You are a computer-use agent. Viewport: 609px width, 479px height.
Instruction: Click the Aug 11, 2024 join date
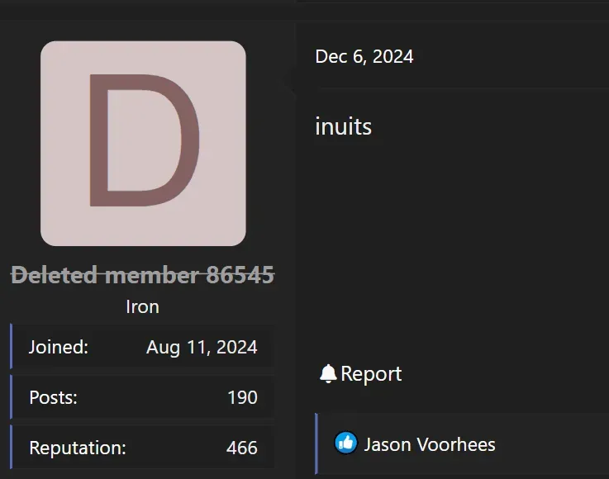point(202,347)
